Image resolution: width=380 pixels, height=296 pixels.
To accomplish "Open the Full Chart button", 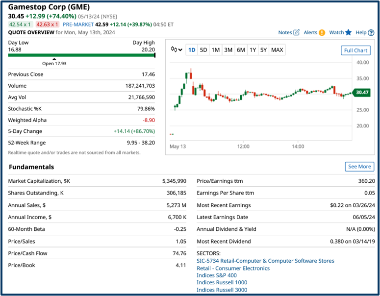I will (355, 50).
